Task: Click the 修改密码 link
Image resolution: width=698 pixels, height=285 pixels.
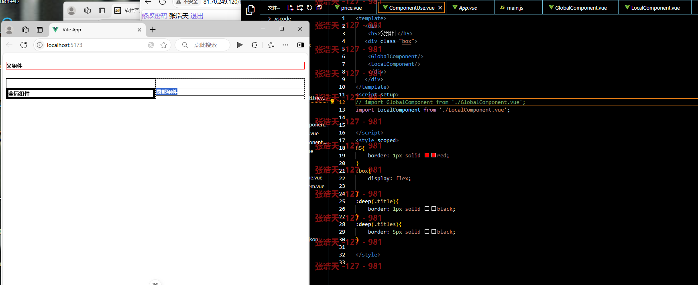Action: click(x=155, y=16)
